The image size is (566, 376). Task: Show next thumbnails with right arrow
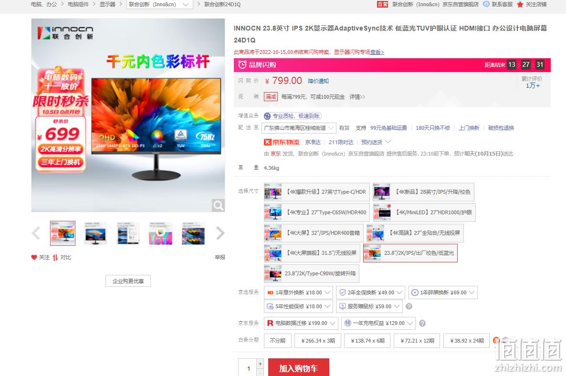pyautogui.click(x=220, y=233)
